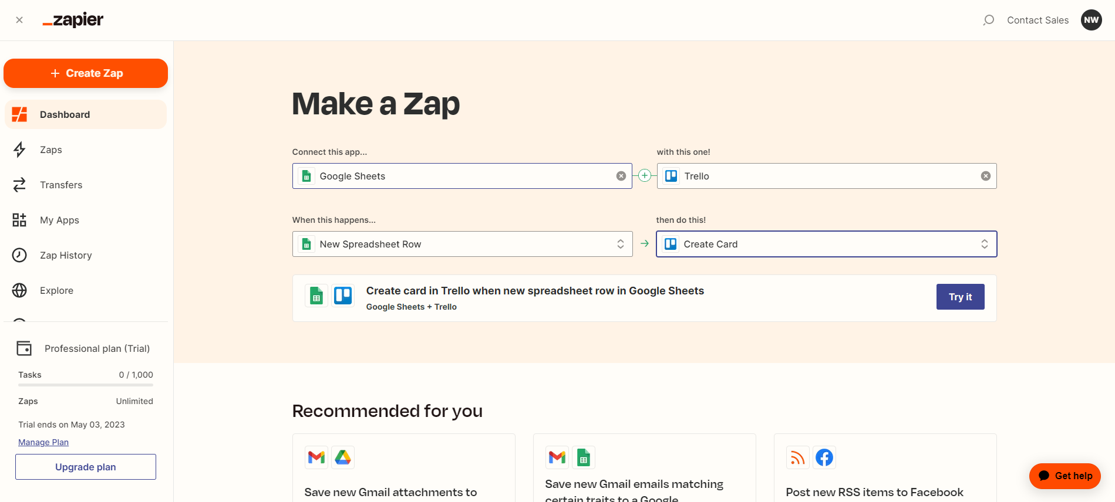Image resolution: width=1115 pixels, height=502 pixels.
Task: Click the Google Sheets app input field
Action: click(x=462, y=176)
